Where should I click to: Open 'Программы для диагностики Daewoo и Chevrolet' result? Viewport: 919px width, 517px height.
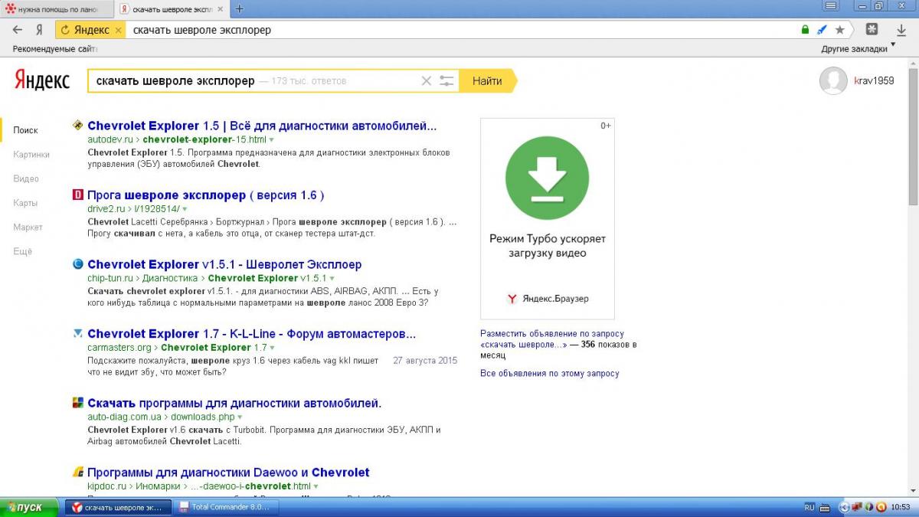click(228, 473)
